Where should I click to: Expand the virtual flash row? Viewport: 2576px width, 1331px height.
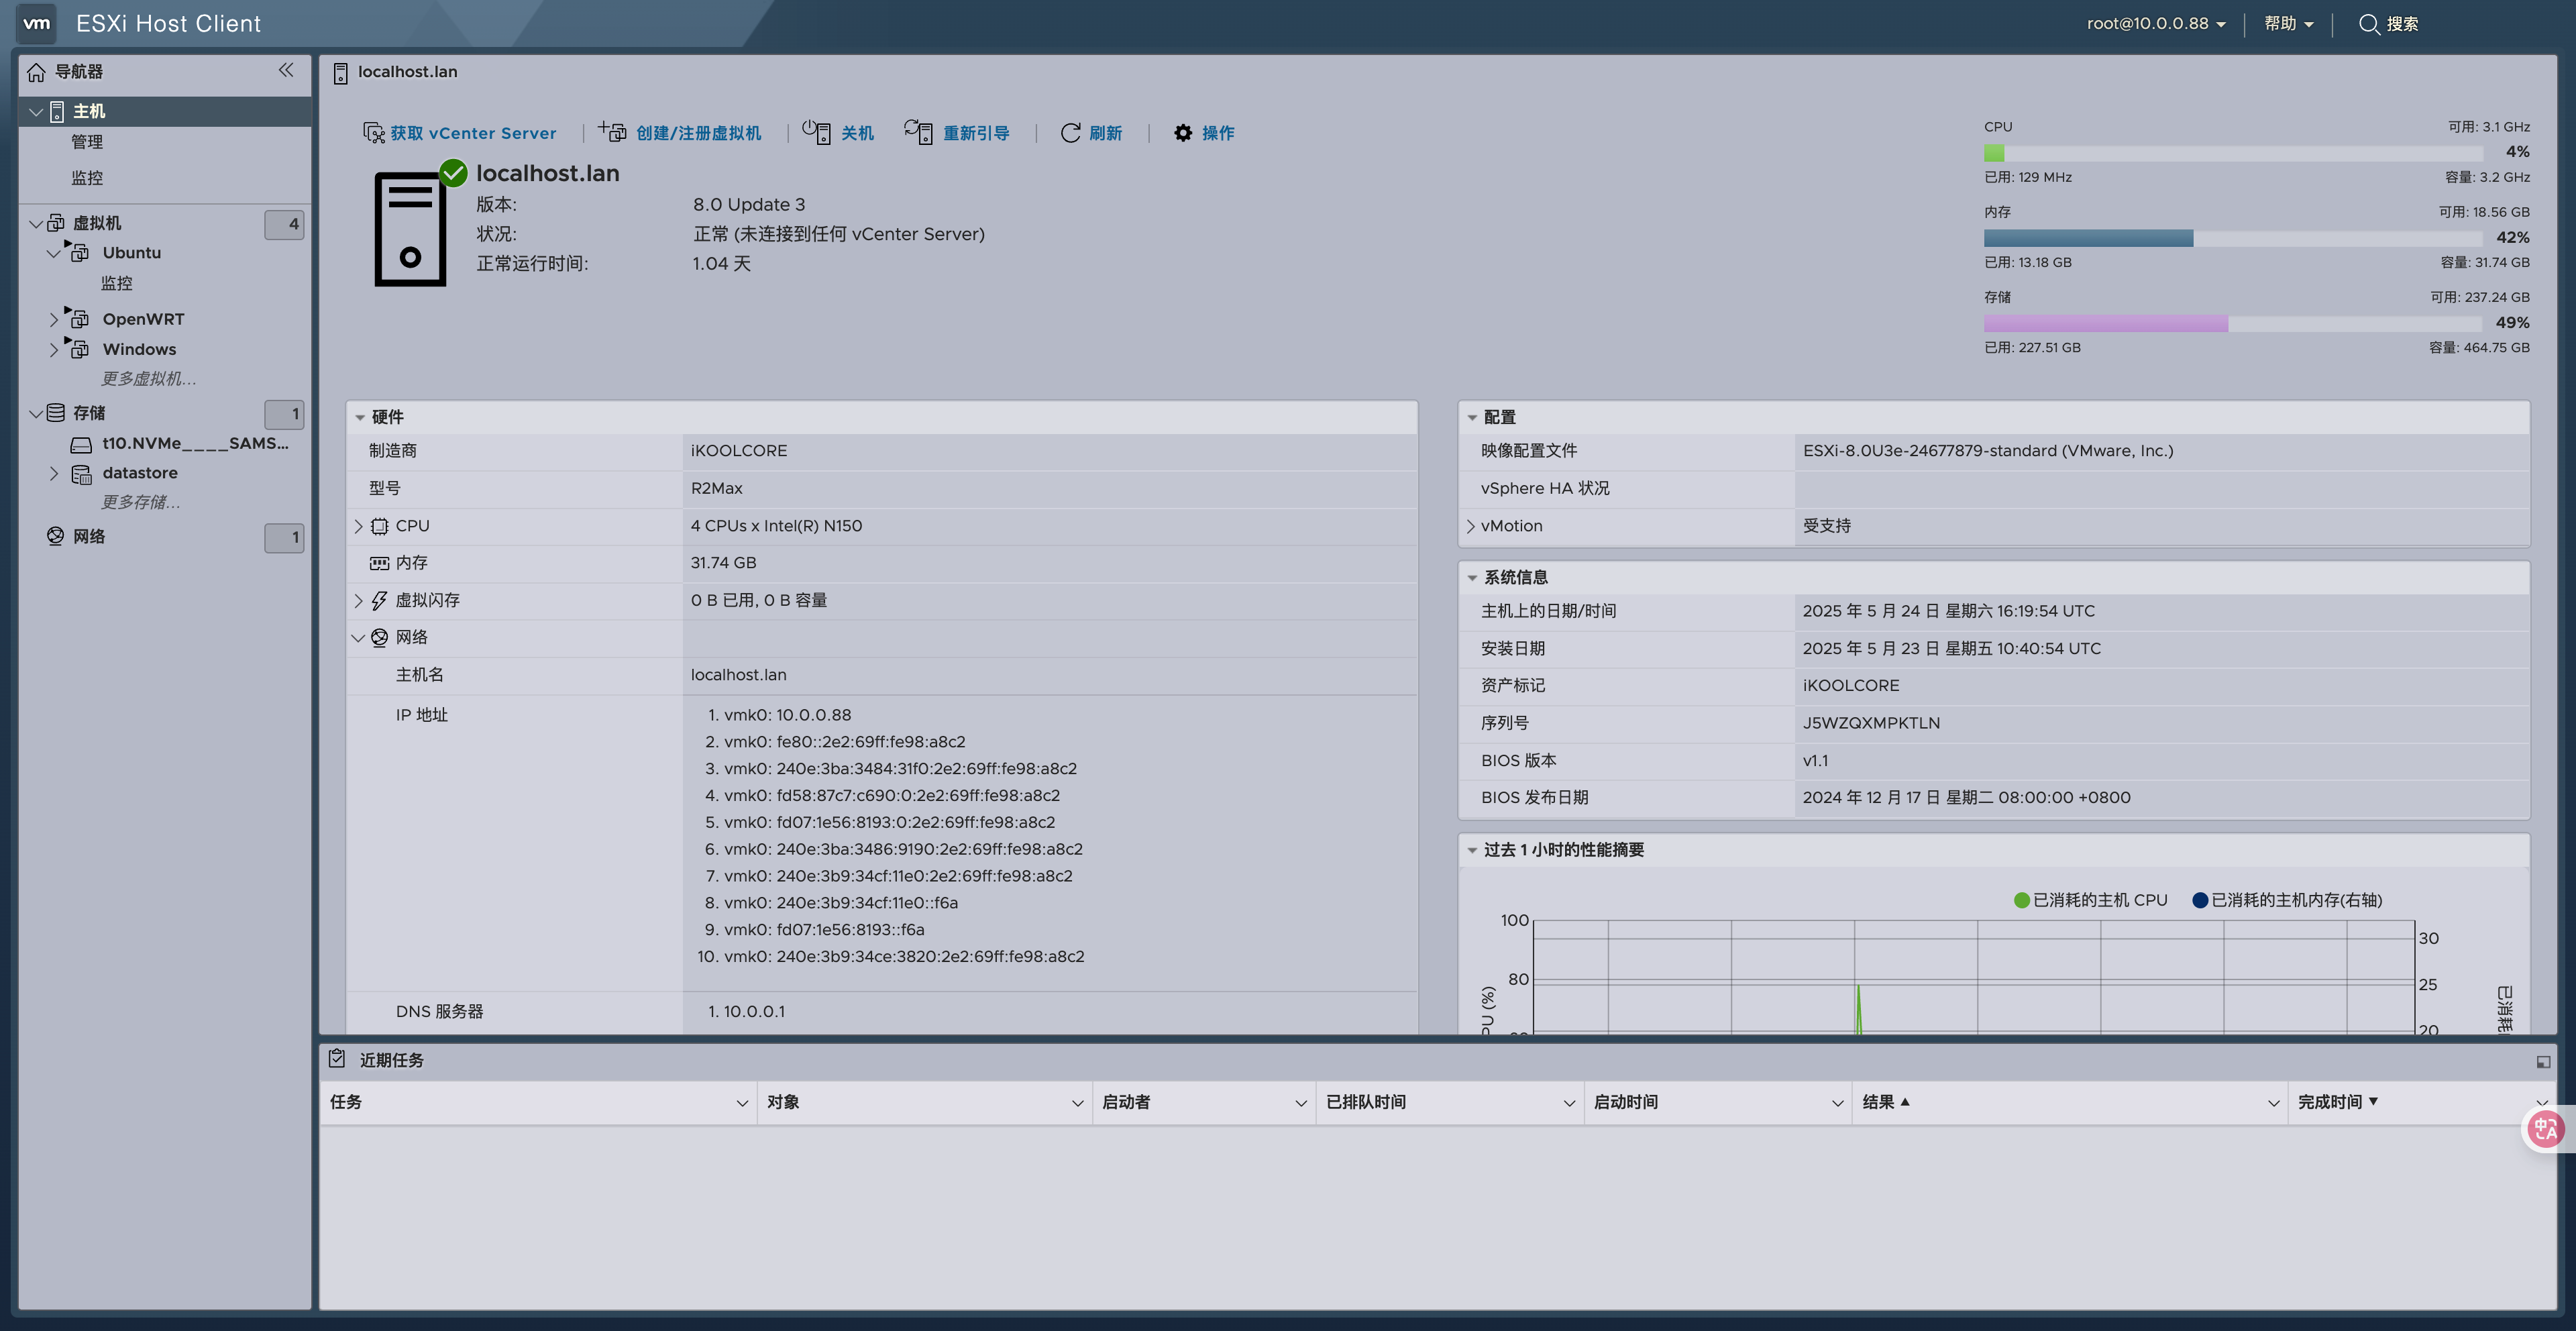358,600
